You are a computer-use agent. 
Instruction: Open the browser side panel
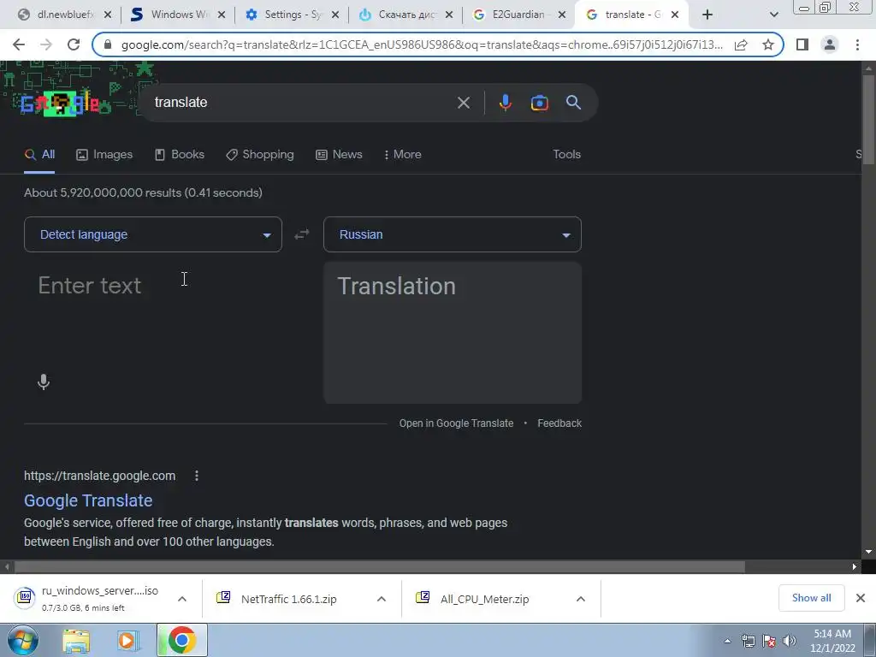[802, 44]
